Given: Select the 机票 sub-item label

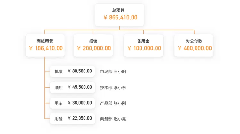Looking at the screenshot, I should [x=59, y=71].
